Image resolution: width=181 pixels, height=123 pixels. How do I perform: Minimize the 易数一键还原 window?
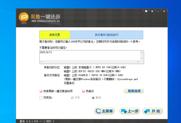click(x=158, y=11)
